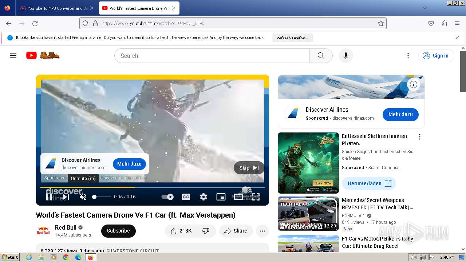The image size is (466, 262).
Task: Go to YouTube home via logo
Action: click(x=43, y=55)
